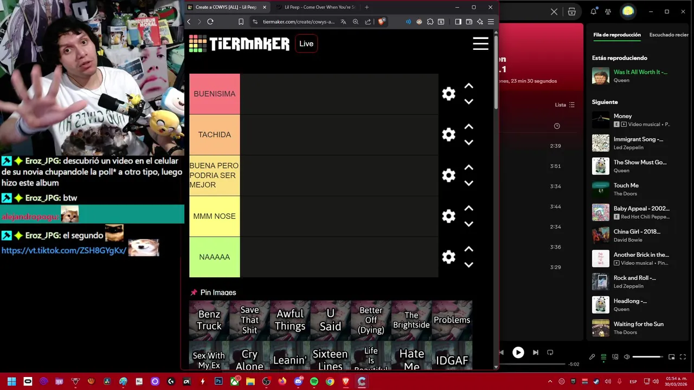Open settings gear for BUENA PERO PODRIA SER MEJOR tier
The width and height of the screenshot is (694, 390).
pyautogui.click(x=448, y=175)
